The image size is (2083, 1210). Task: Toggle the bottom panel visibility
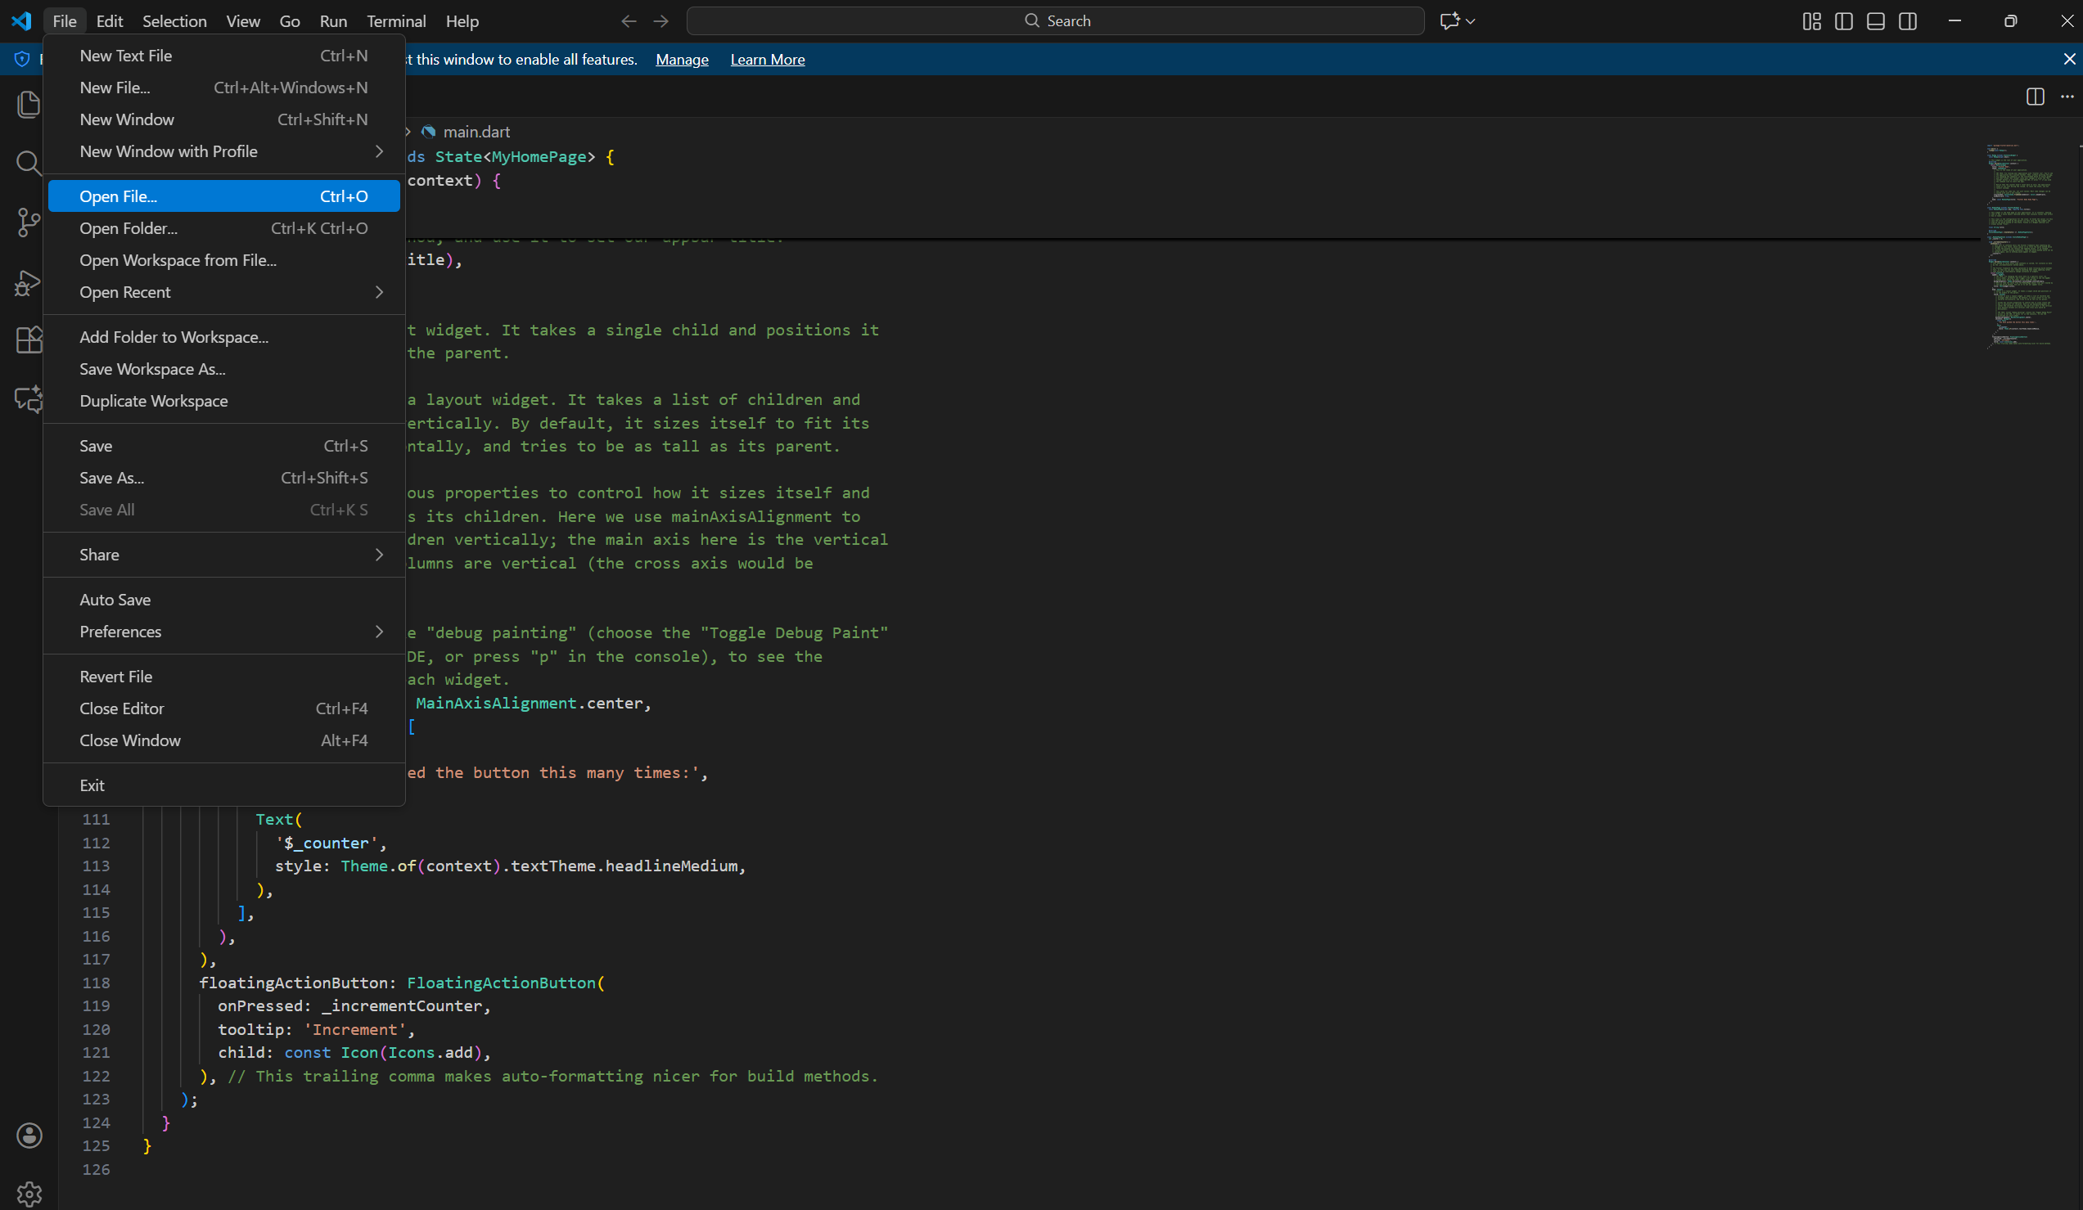[1876, 20]
